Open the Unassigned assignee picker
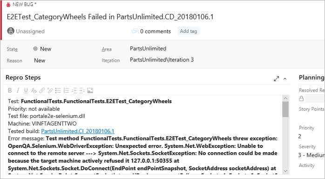Image resolution: width=325 pixels, height=179 pixels. [x=26, y=31]
